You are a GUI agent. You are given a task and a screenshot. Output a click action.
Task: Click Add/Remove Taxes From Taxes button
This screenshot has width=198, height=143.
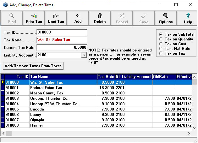point(33,66)
